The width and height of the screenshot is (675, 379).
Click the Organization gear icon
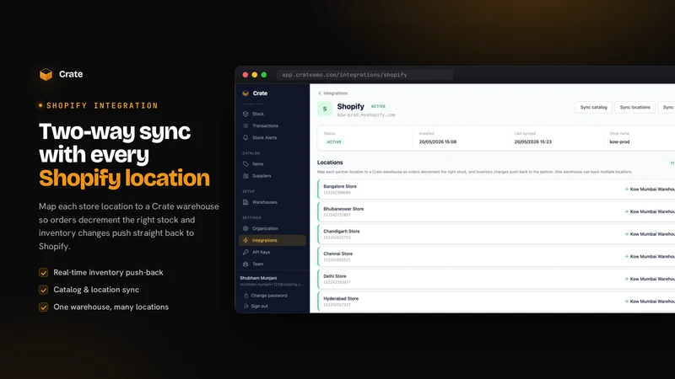(246, 228)
